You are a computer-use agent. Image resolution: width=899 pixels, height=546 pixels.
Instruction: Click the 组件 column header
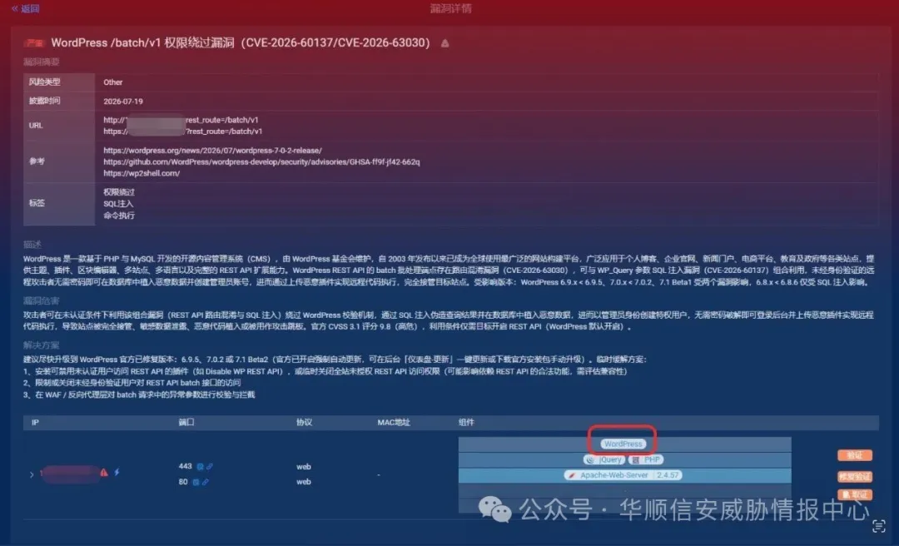pyautogui.click(x=466, y=423)
